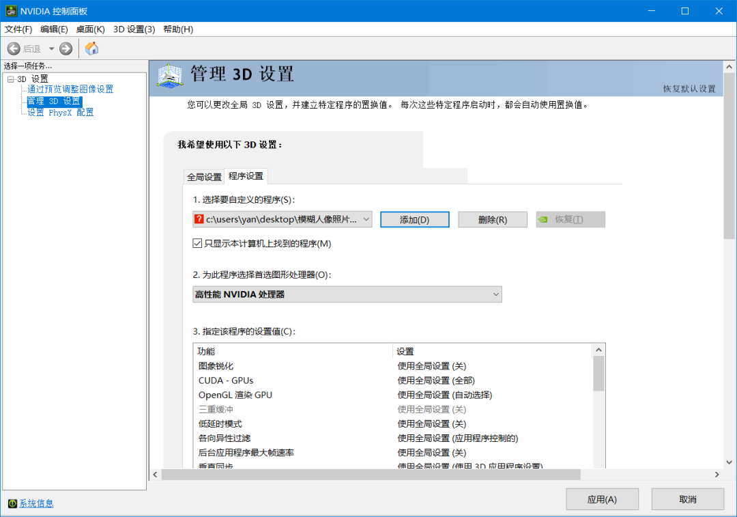
Task: Select the 后台应用程序最大帧速率 row
Action: pyautogui.click(x=392, y=453)
